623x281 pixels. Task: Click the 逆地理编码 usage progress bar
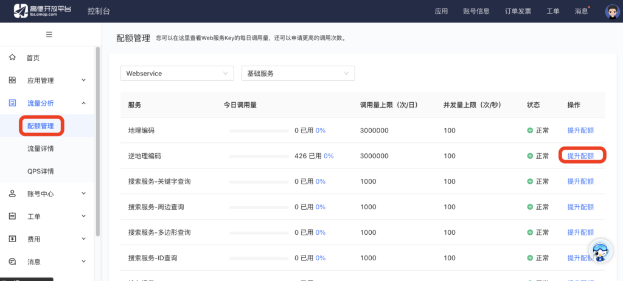pos(259,156)
